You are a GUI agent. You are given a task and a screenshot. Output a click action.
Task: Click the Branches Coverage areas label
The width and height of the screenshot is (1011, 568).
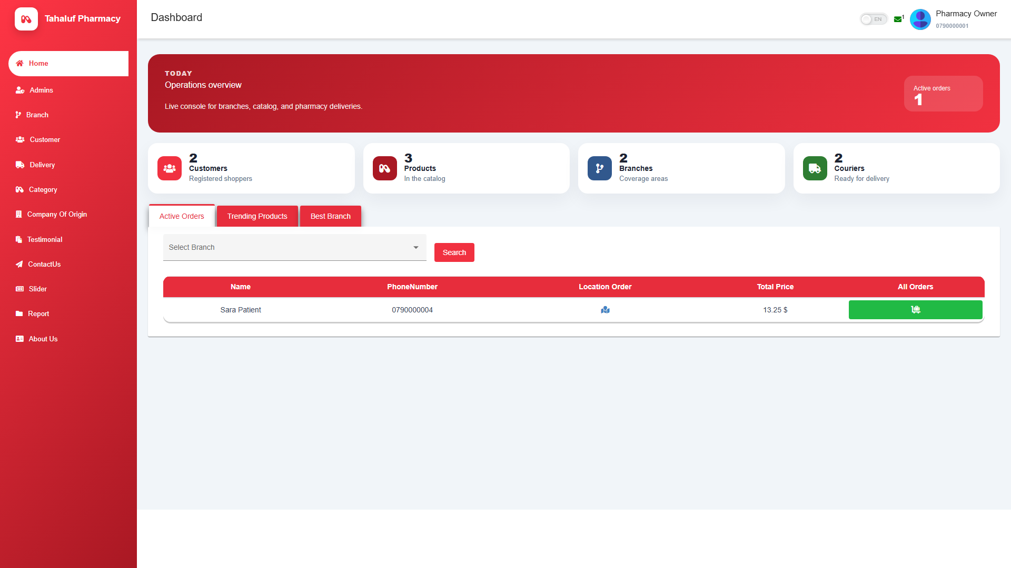point(643,174)
